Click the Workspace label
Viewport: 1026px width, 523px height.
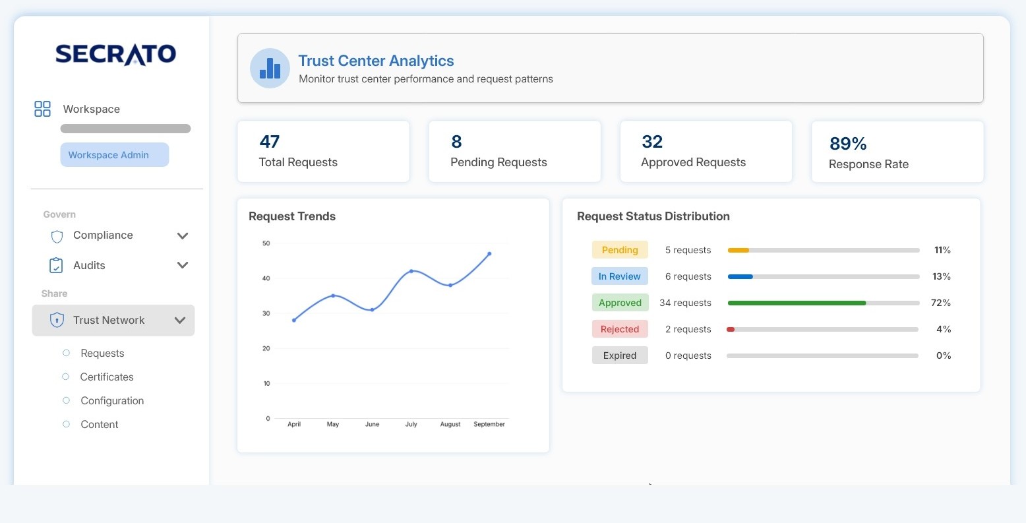pyautogui.click(x=92, y=109)
